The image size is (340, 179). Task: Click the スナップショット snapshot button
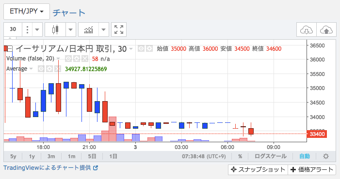click(x=258, y=170)
